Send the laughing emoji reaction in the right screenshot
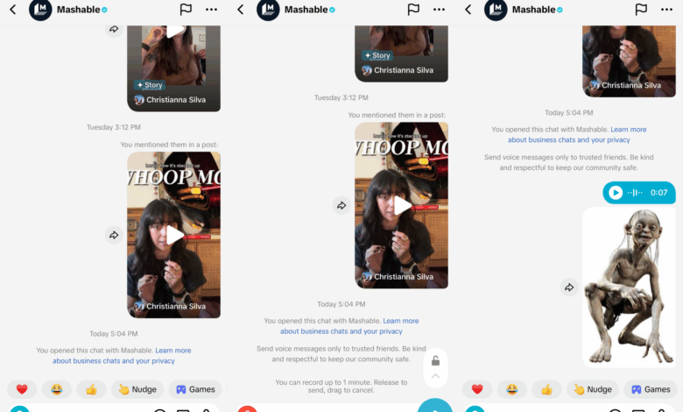 [x=512, y=389]
